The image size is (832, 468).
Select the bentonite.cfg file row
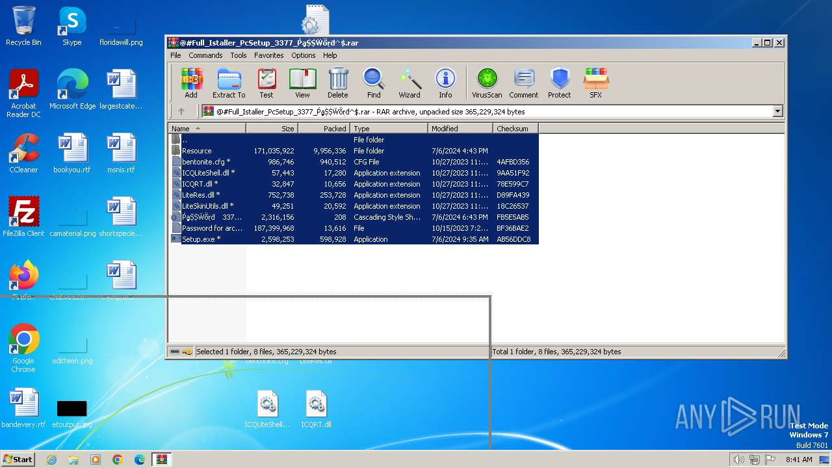354,162
